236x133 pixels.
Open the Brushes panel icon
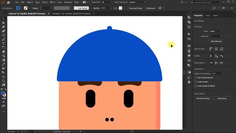tap(189, 51)
